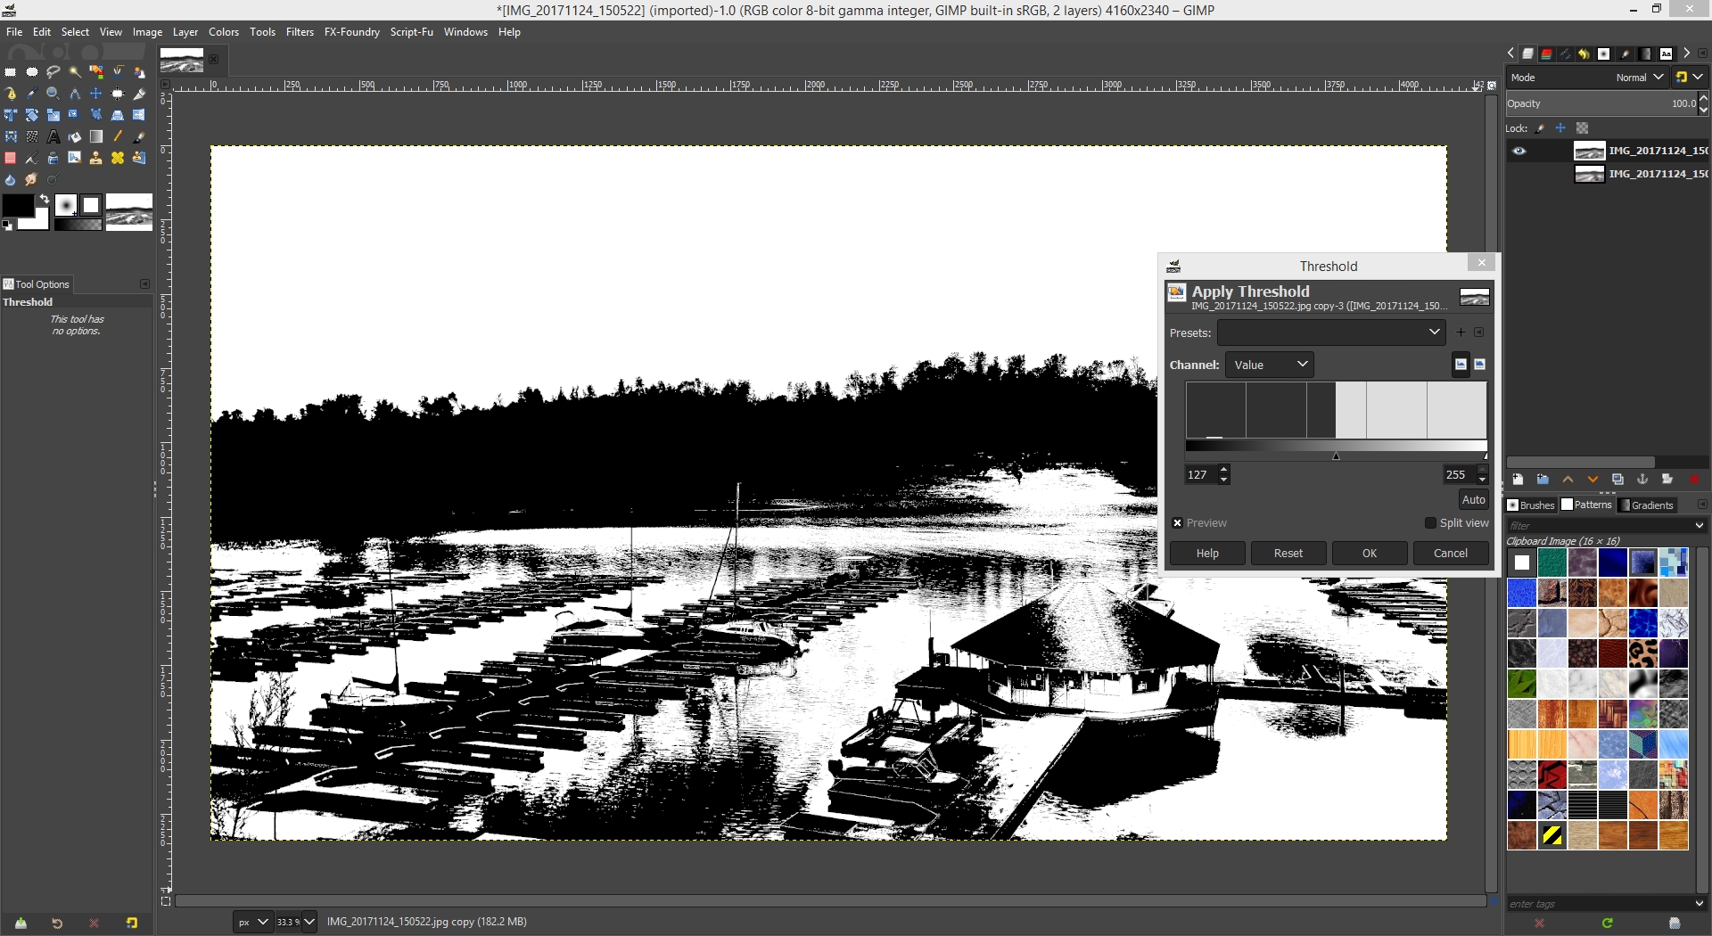The image size is (1712, 936).
Task: Click the anchor floating layer icon
Action: pos(1642,480)
